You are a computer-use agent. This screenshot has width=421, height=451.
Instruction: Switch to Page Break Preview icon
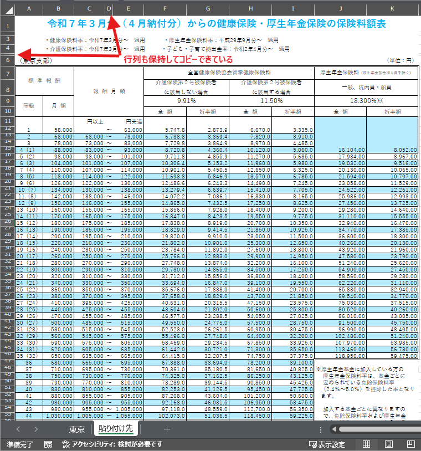pyautogui.click(x=410, y=444)
